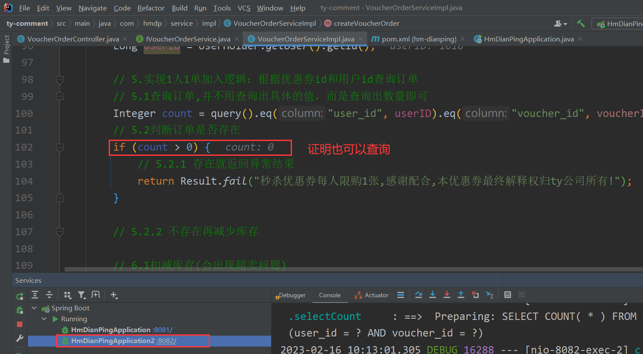Close the VoucherOrderController.java tab
This screenshot has height=354, width=643.
pyautogui.click(x=124, y=39)
